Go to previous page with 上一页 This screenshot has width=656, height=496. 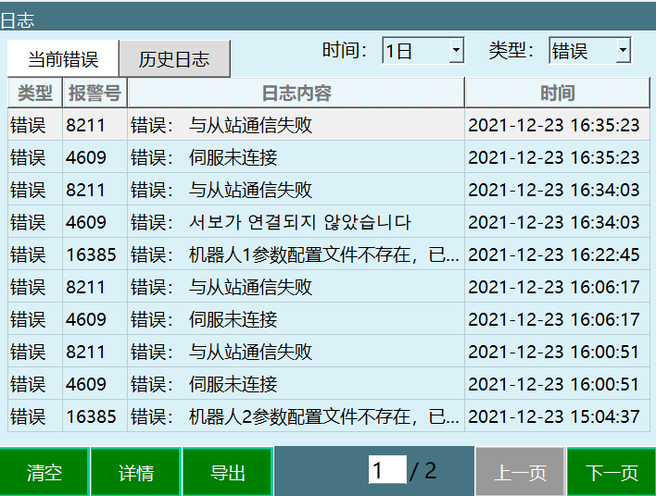point(520,473)
